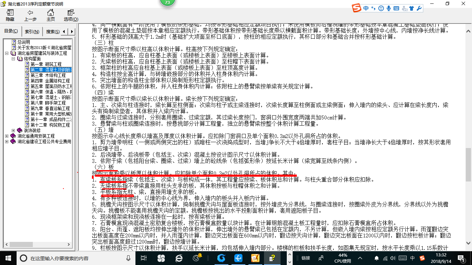This screenshot has width=472, height=265.
Task: Launch Internet Explorer from taskbar
Action: click(179, 258)
